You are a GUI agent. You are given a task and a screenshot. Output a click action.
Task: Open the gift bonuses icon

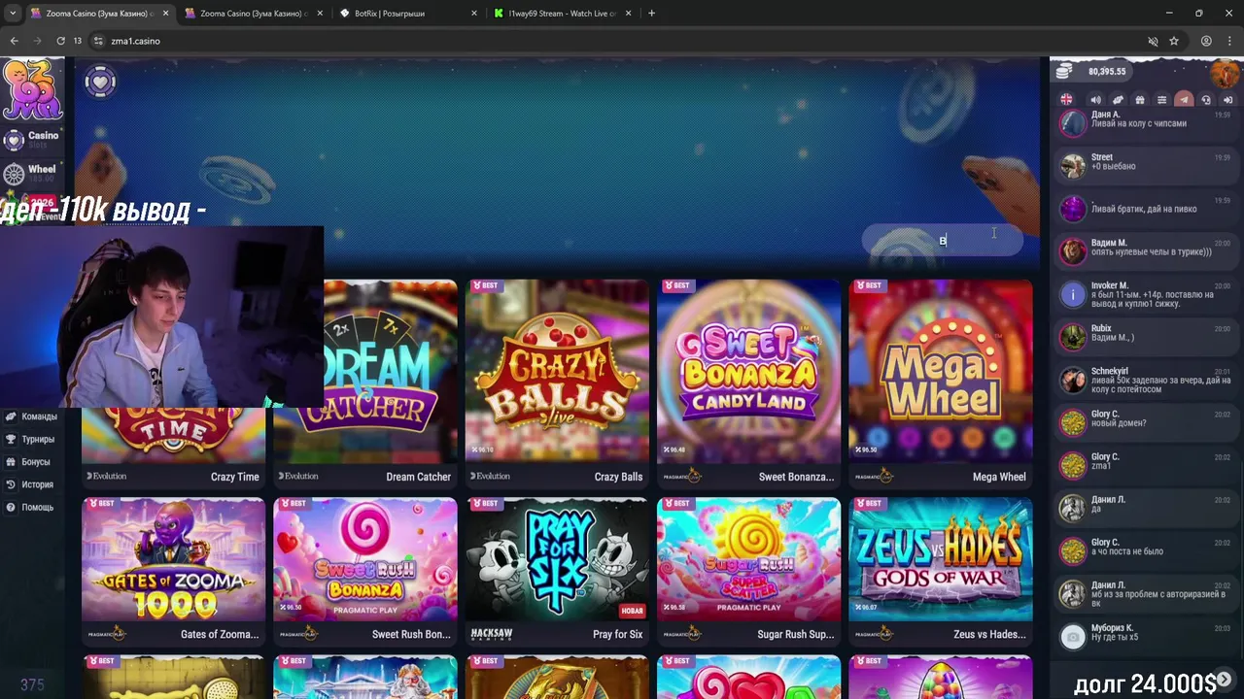[x=1140, y=100]
